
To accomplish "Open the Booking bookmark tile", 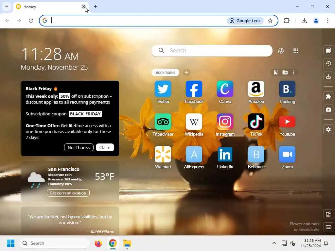I will (x=287, y=89).
